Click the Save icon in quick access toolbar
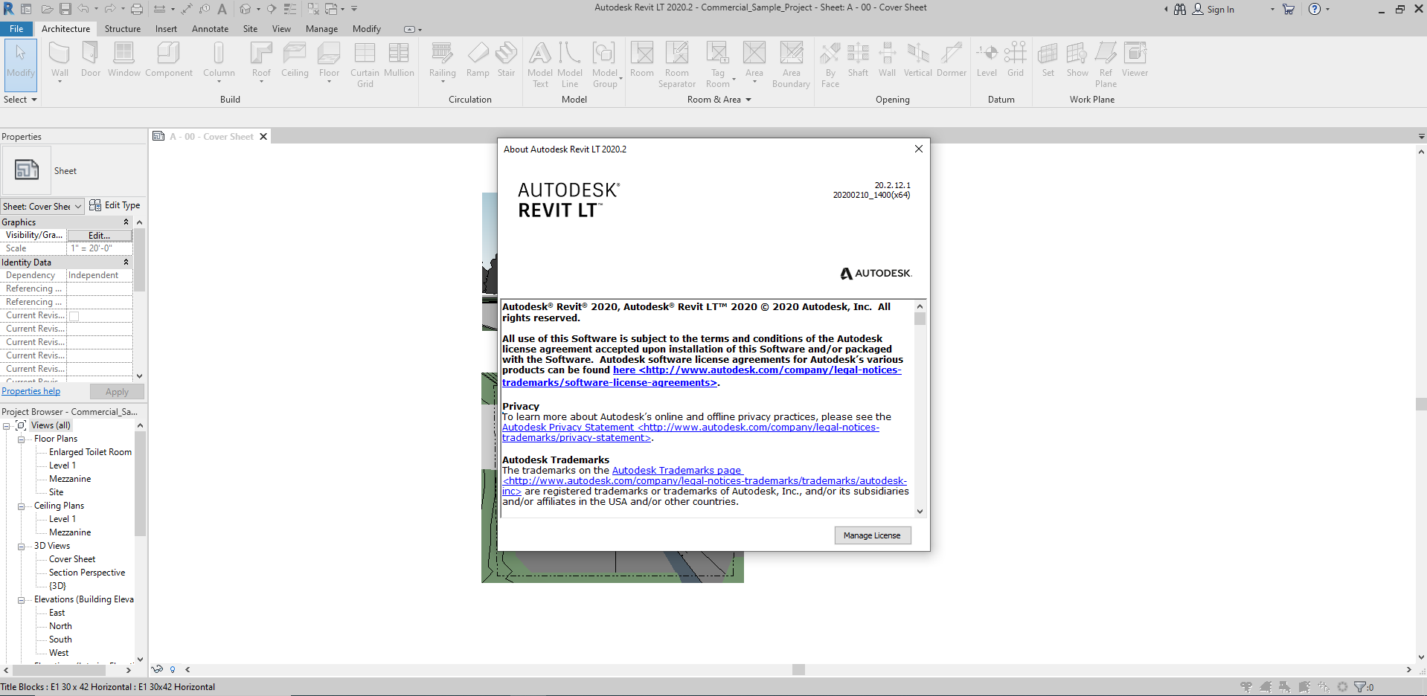This screenshot has height=696, width=1427. [x=65, y=9]
